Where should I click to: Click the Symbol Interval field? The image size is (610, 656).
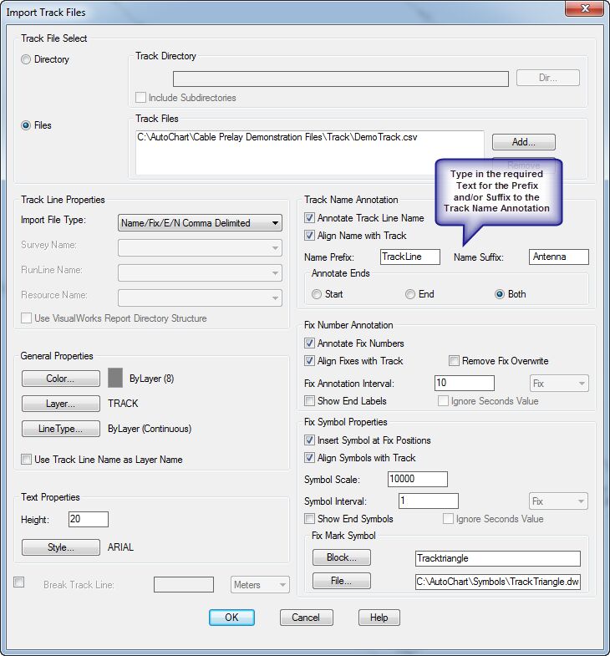(429, 501)
